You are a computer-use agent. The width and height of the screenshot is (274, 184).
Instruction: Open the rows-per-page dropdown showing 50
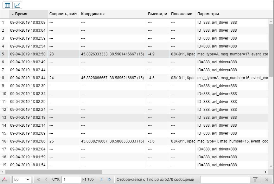click(x=22, y=180)
